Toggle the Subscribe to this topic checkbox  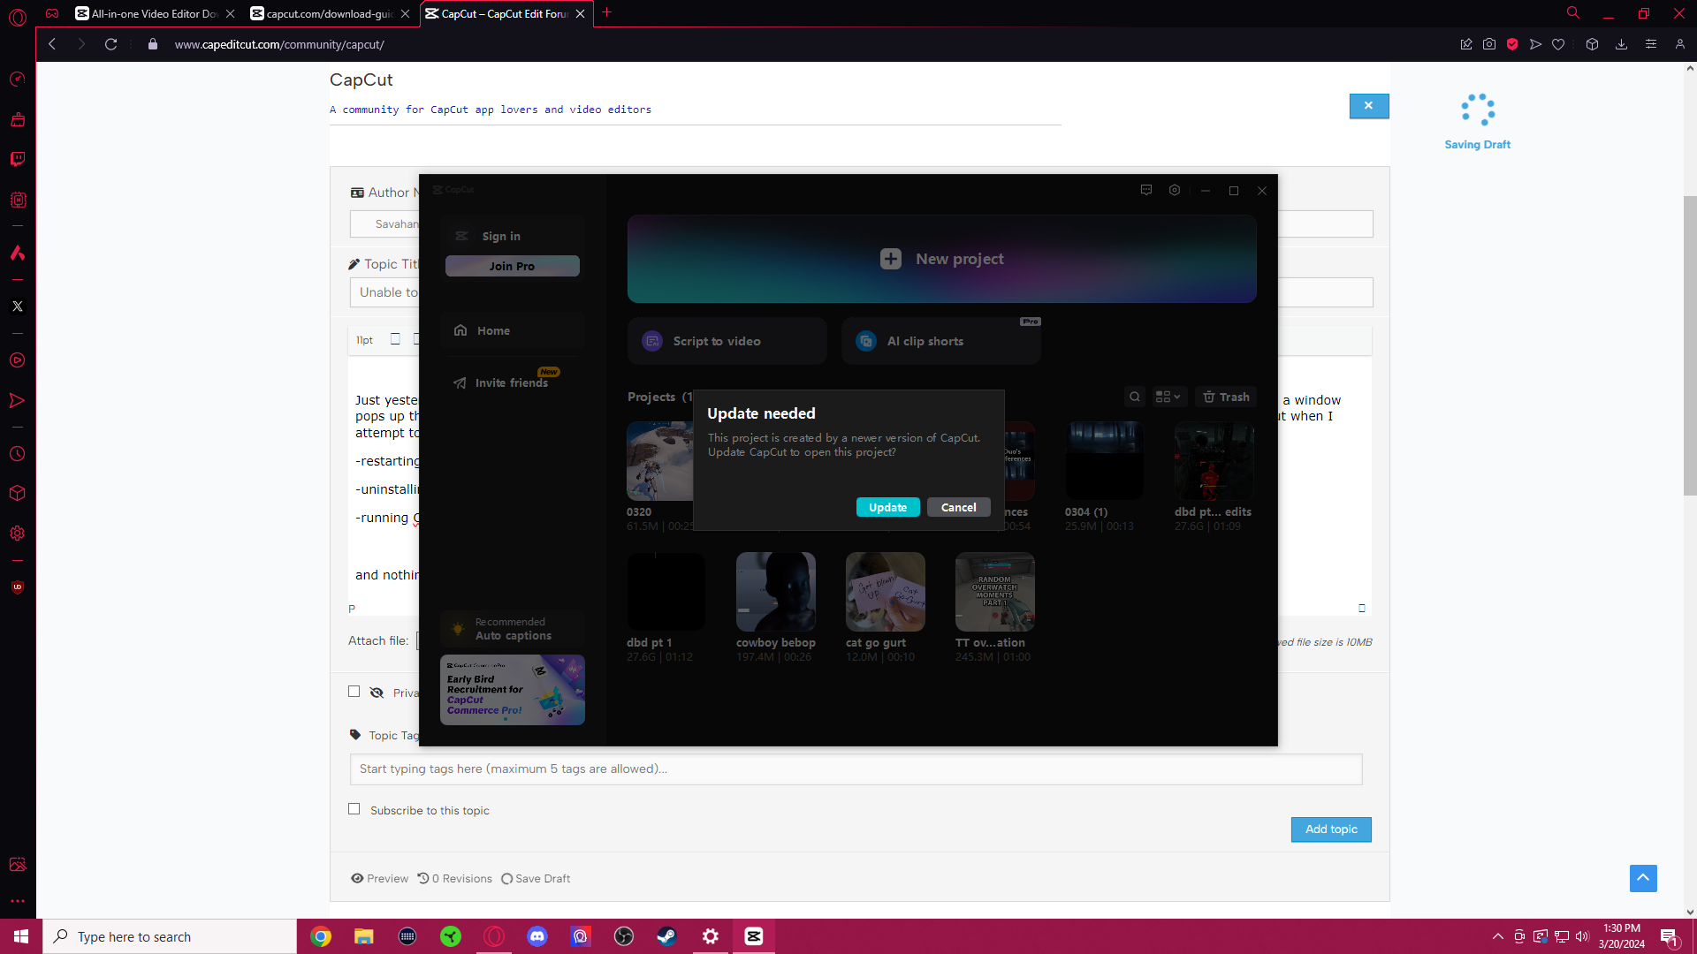pos(354,809)
